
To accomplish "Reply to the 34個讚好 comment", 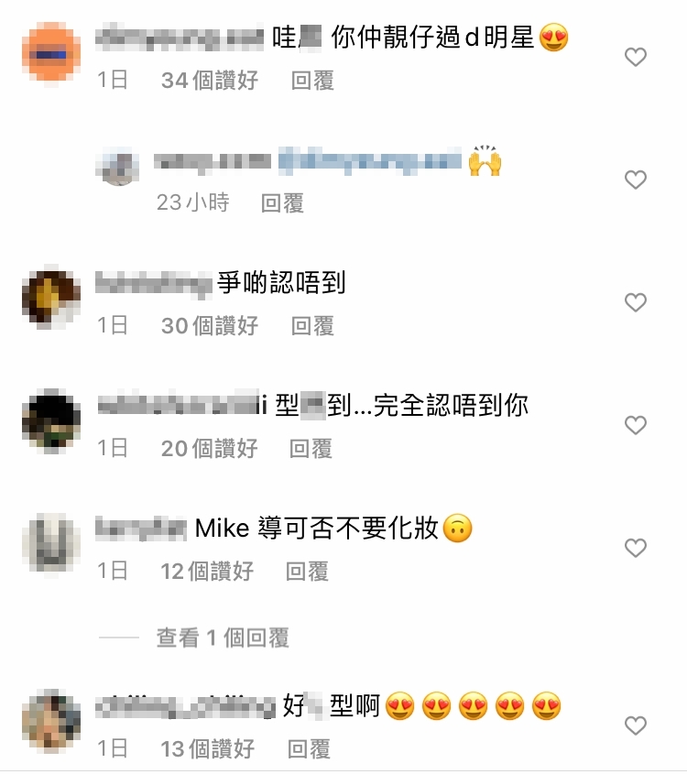I will (x=312, y=80).
